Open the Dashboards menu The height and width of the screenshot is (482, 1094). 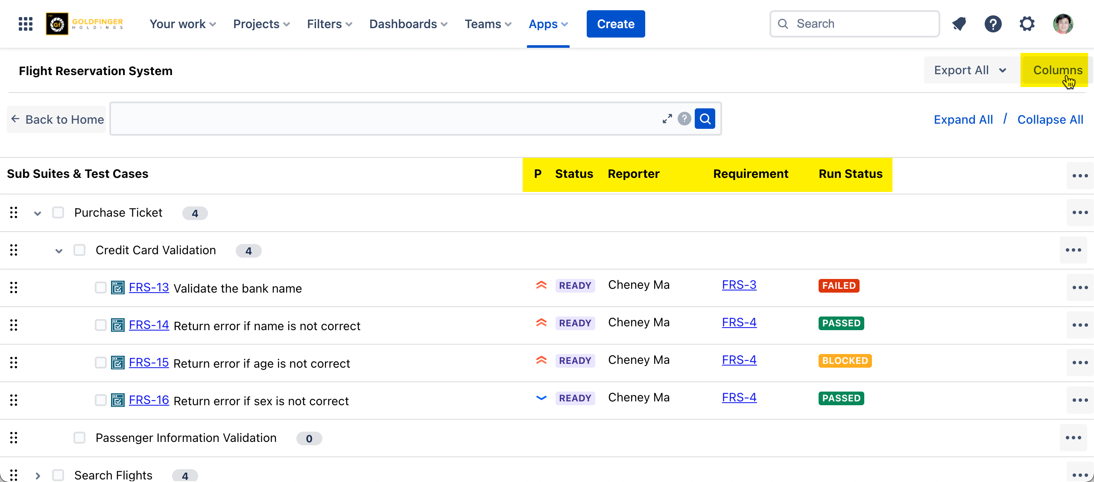(x=408, y=24)
